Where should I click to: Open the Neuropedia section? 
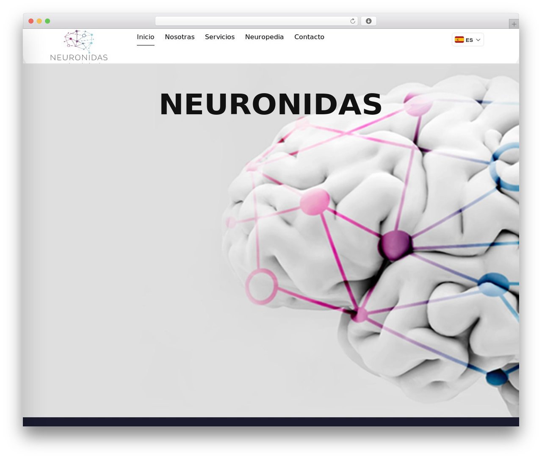264,37
